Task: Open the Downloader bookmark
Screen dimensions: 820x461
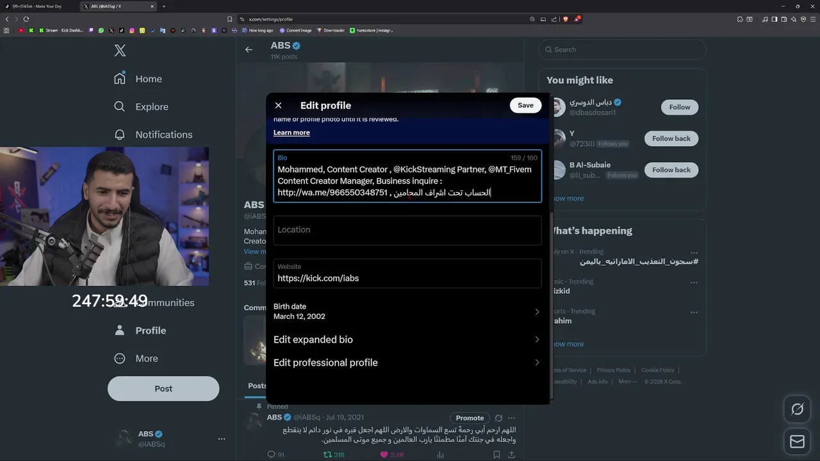Action: 331,30
